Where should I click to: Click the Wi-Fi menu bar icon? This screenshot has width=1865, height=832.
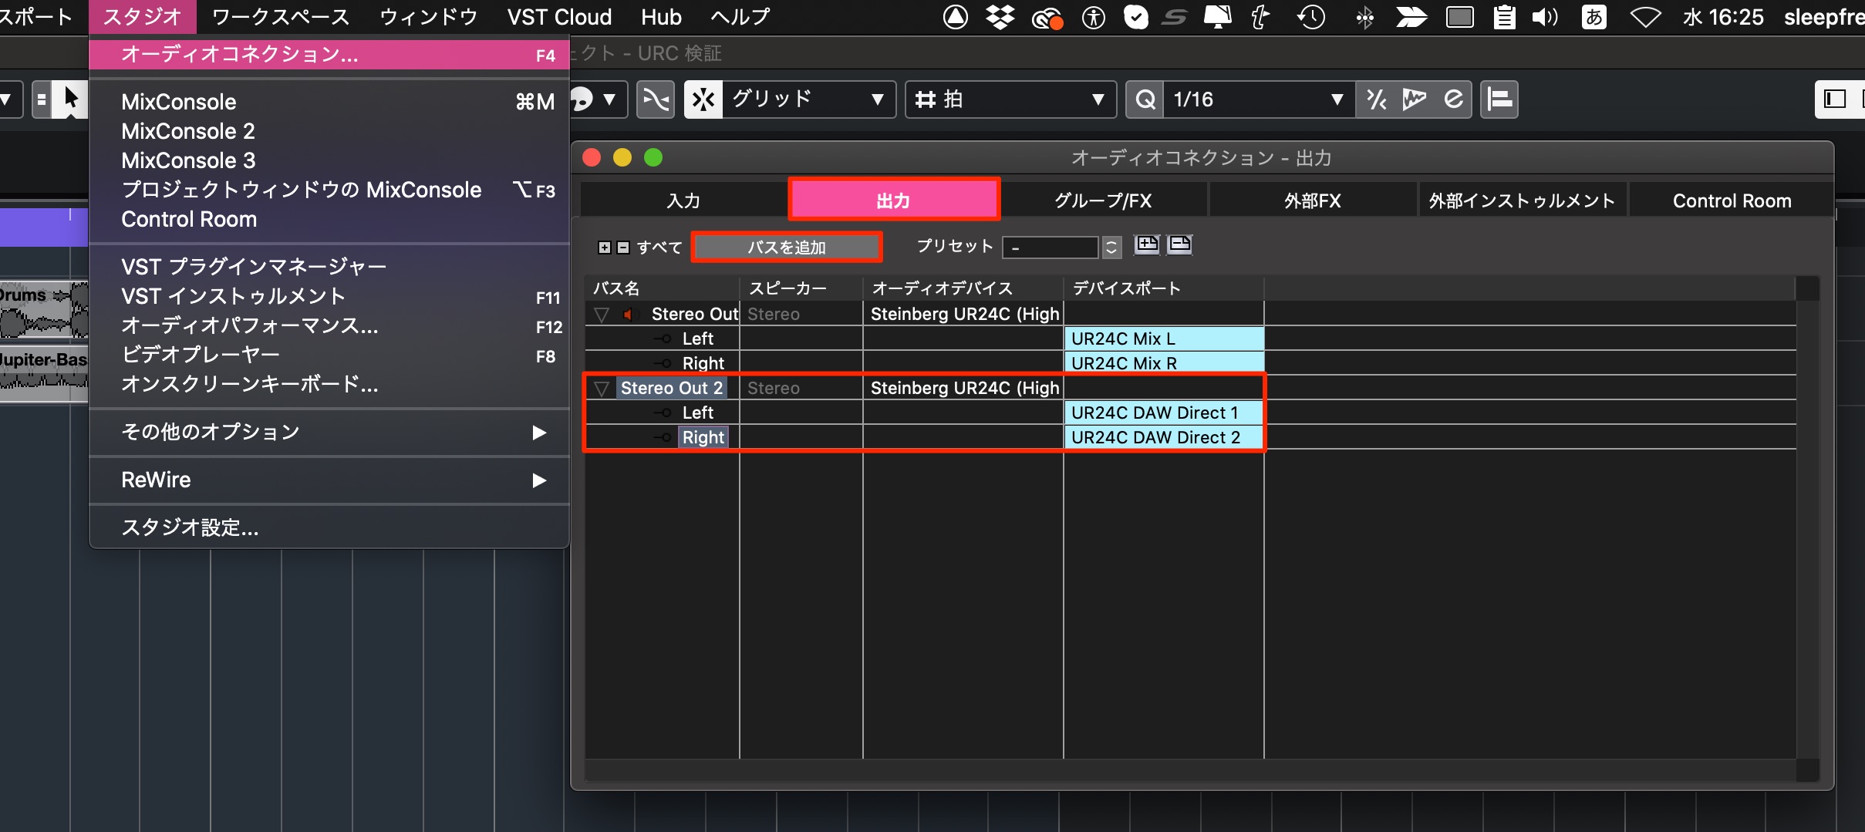point(1645,17)
